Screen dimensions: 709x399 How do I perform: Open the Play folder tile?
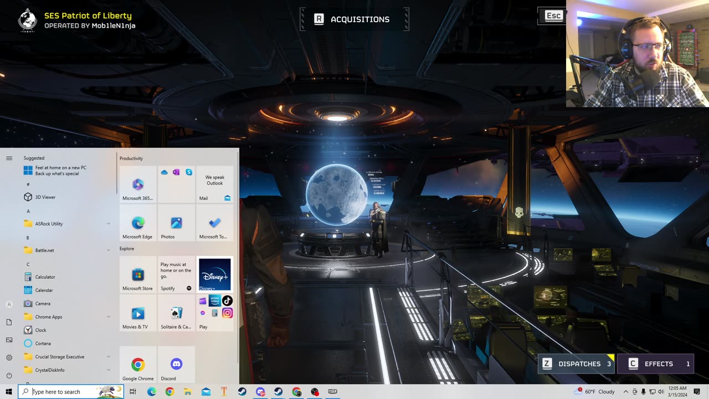tap(214, 313)
